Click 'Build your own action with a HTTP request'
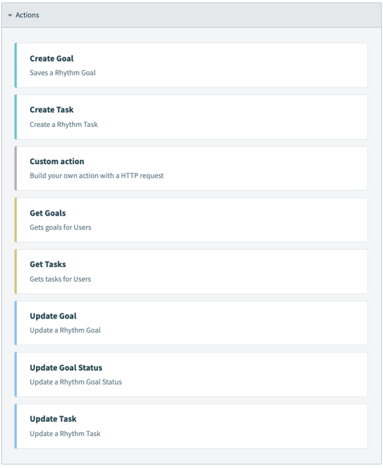Screen dimensions: 383x468 coord(97,176)
